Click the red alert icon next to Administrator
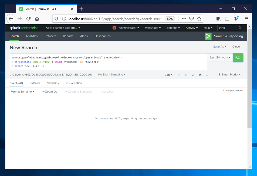The width and height of the screenshot is (257, 176). point(114,28)
